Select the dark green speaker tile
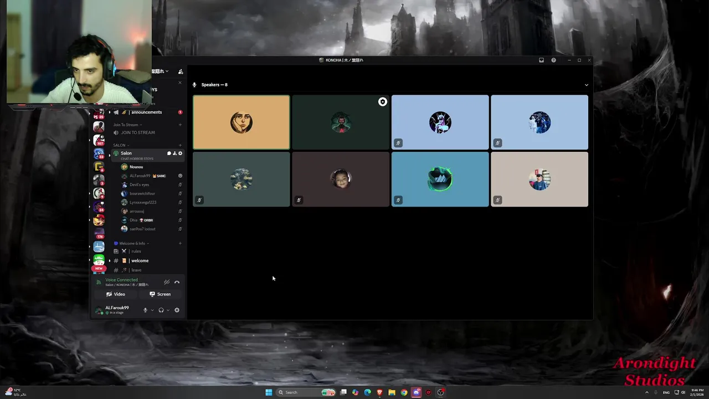Viewport: 709px width, 399px height. (x=341, y=122)
